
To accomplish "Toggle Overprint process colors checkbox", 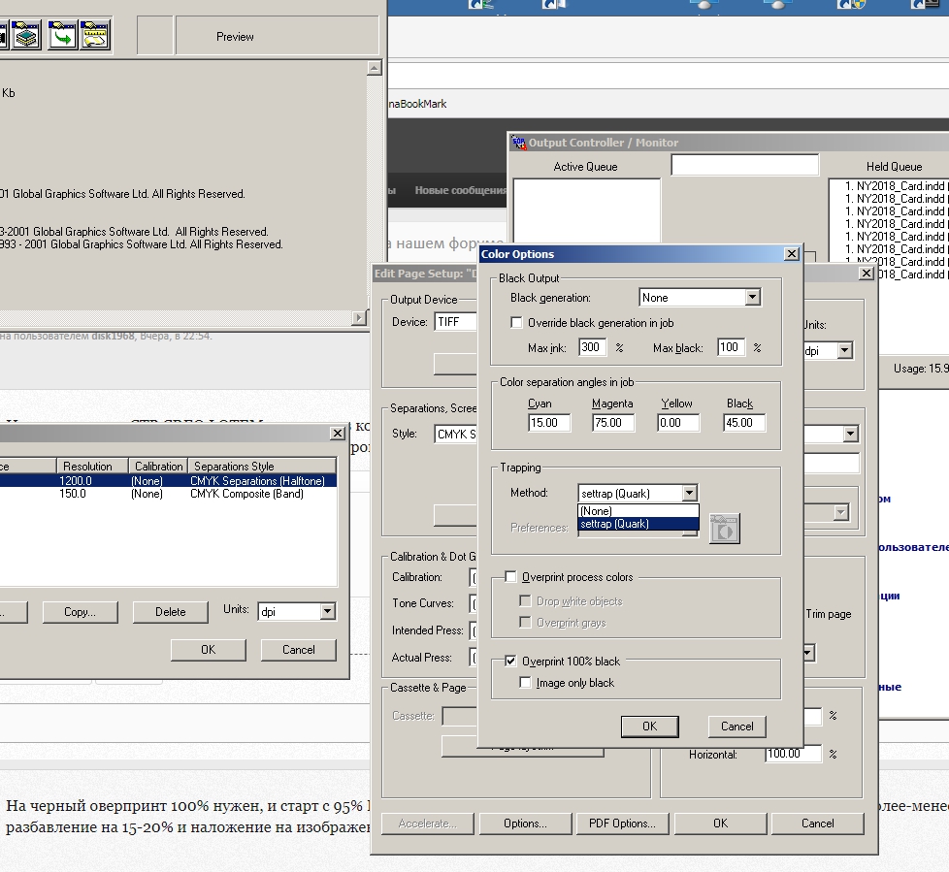I will pos(511,577).
